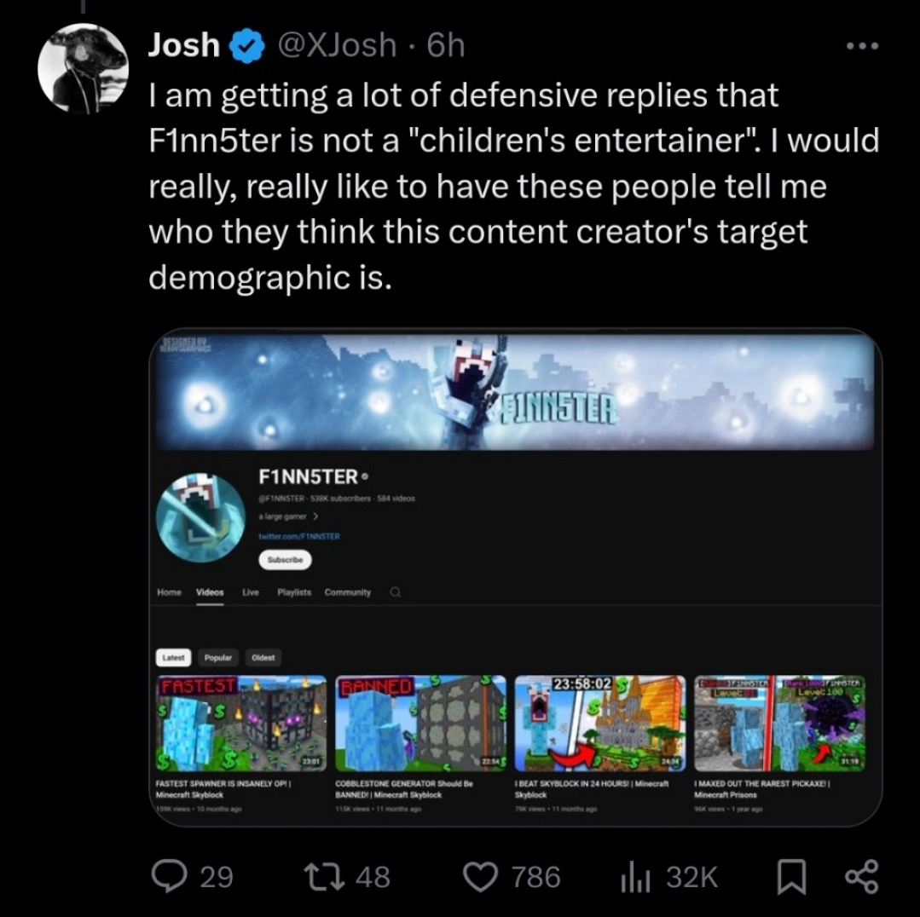View tweet analytics bar-chart icon
This screenshot has height=917, width=920.
[635, 878]
